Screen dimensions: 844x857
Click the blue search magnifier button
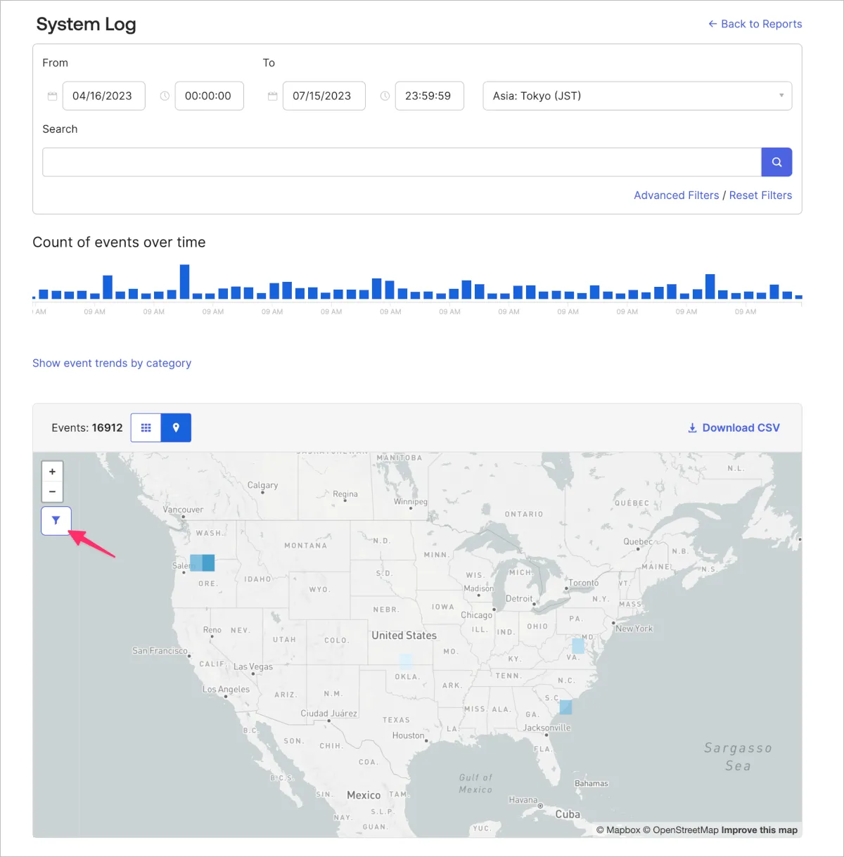coord(776,162)
